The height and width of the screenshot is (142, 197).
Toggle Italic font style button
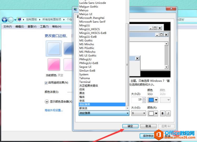click(168, 113)
